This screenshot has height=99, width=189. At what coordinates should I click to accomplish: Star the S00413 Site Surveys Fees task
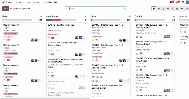(x=93, y=40)
